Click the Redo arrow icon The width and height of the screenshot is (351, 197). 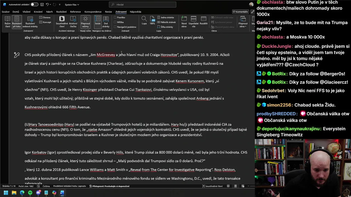(55, 5)
